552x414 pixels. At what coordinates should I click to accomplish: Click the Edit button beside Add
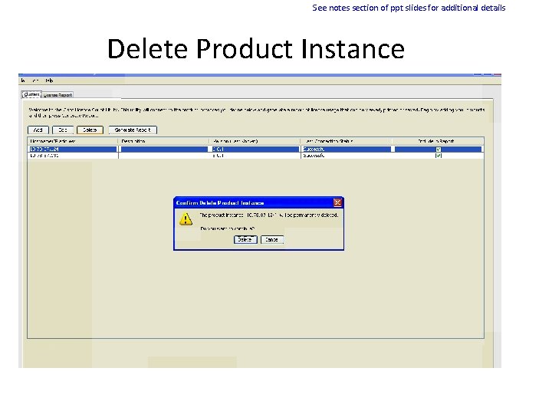coord(63,130)
